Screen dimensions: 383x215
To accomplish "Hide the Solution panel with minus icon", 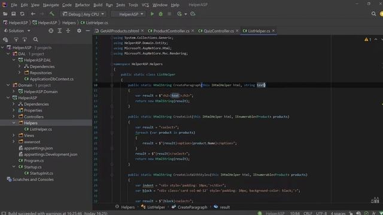I will (88, 30).
